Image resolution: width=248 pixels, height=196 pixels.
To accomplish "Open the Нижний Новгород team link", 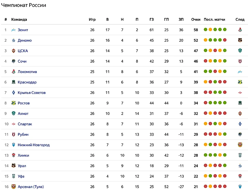I will (x=34, y=145).
